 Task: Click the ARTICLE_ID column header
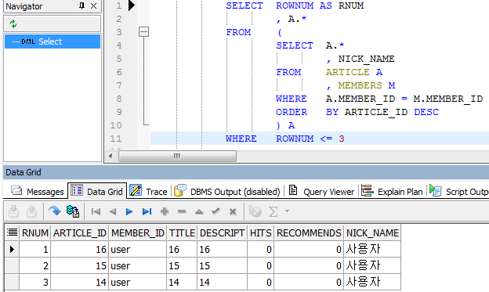tap(79, 233)
